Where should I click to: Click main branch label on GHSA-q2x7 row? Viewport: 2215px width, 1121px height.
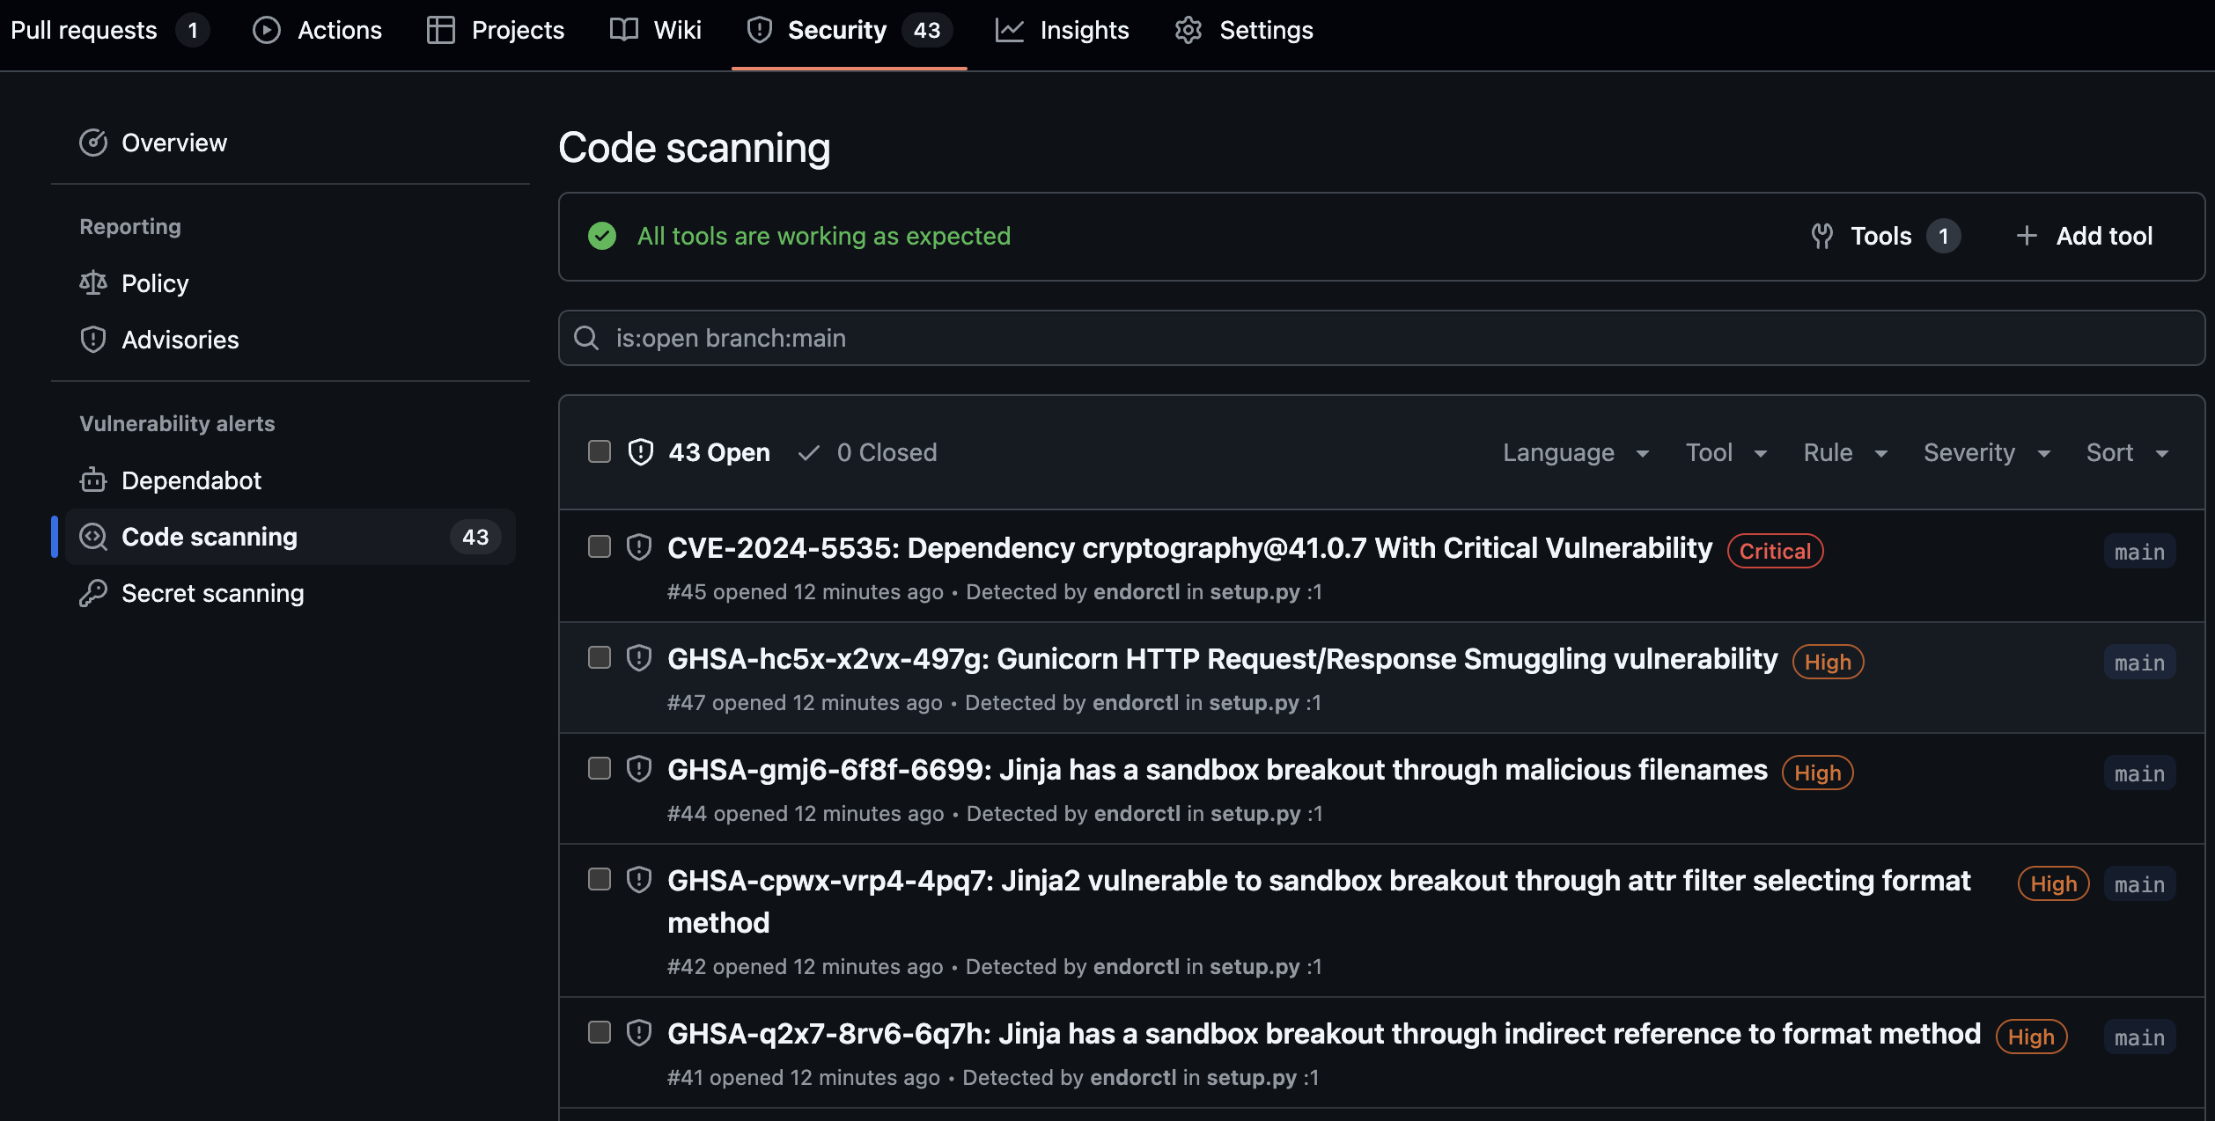point(2139,1037)
